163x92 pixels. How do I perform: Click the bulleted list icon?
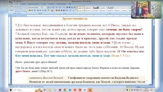tap(57, 7)
